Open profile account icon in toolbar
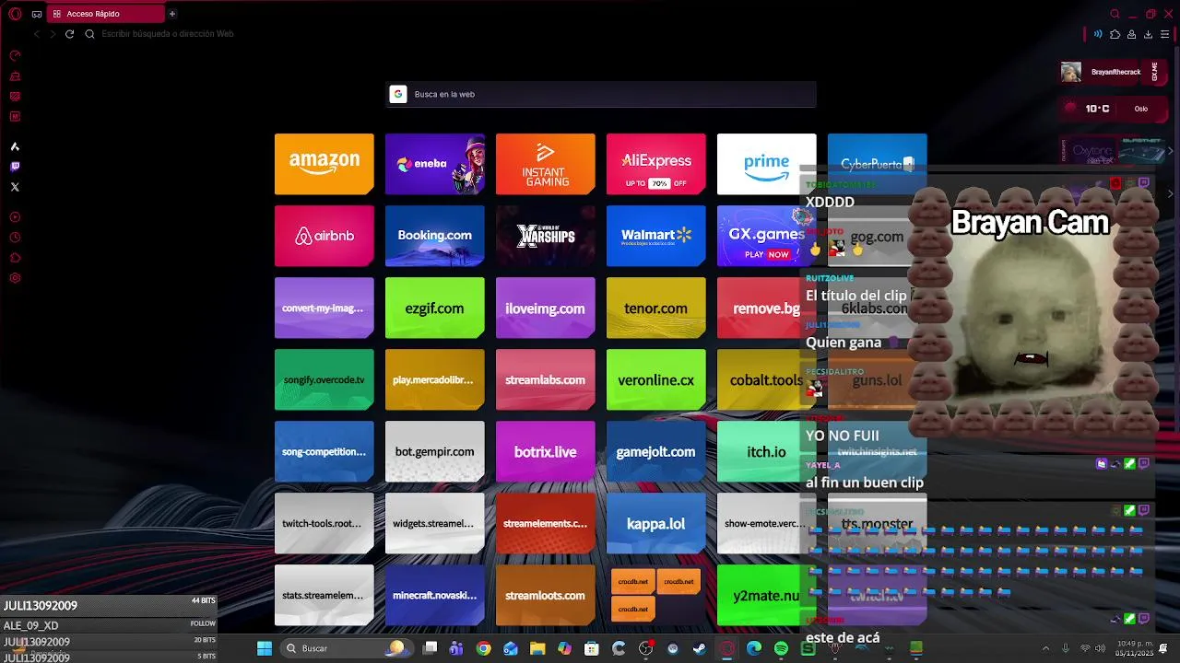 pyautogui.click(x=1131, y=34)
